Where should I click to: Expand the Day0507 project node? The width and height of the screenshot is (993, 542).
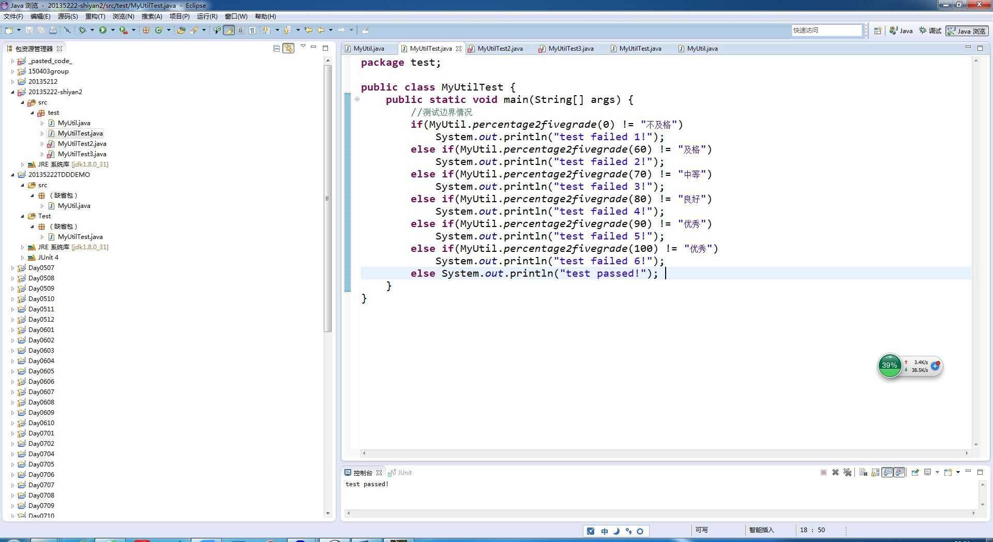click(x=12, y=268)
